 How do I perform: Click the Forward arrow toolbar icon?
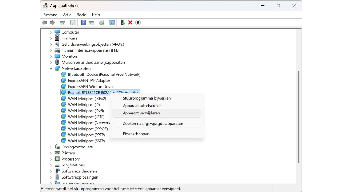[52, 23]
